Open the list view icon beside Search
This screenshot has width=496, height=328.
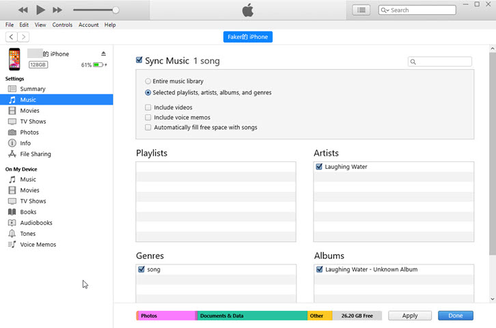tap(361, 10)
